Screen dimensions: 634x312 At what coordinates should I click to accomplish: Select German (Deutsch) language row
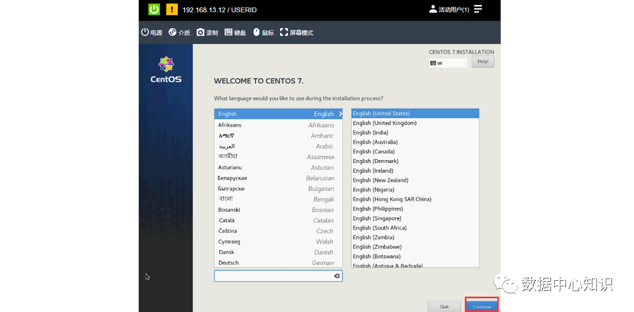tap(278, 262)
